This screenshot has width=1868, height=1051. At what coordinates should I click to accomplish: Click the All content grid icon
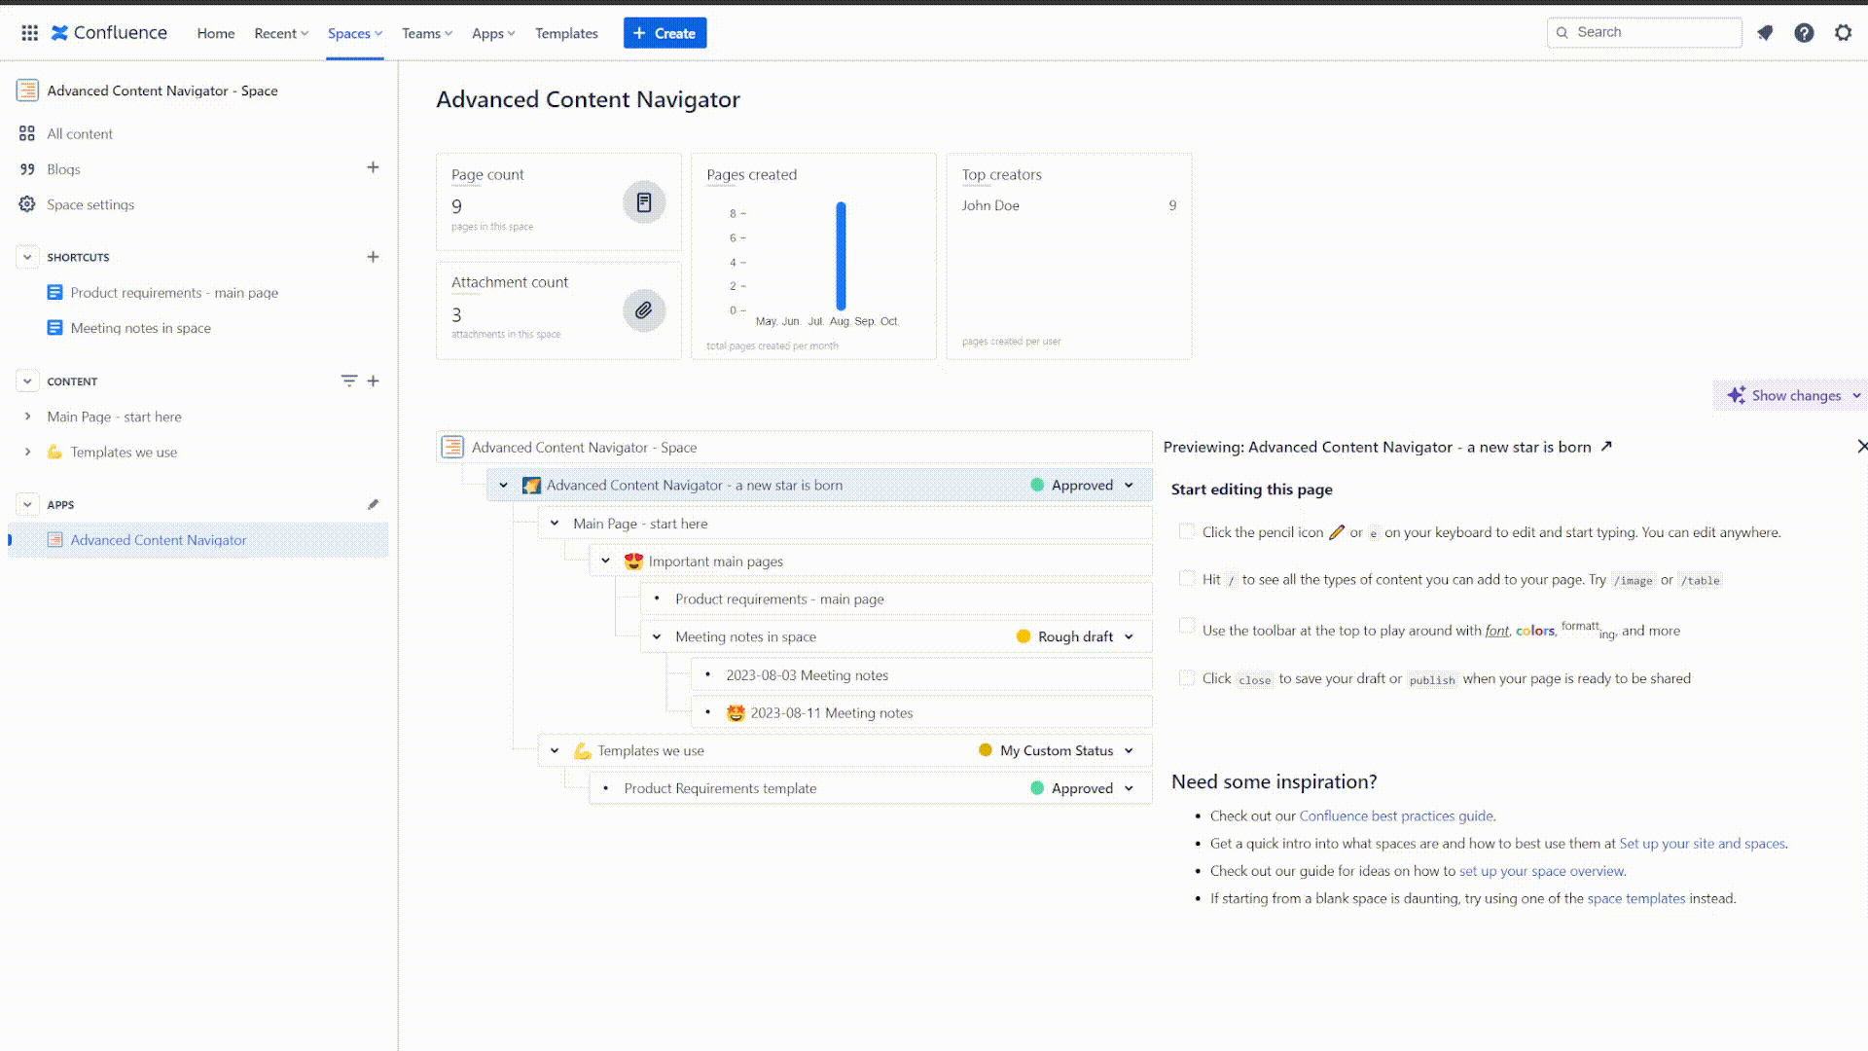click(27, 133)
